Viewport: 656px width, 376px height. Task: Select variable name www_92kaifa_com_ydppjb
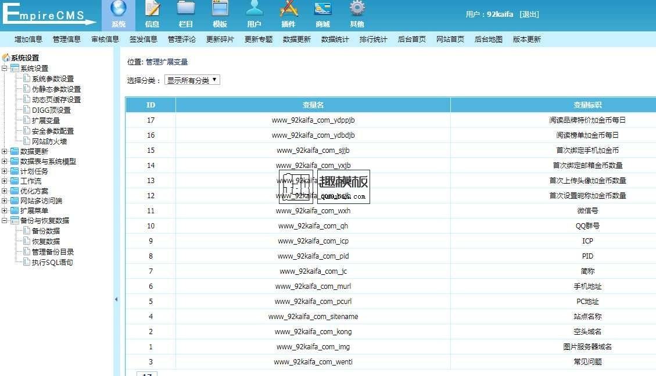(313, 120)
